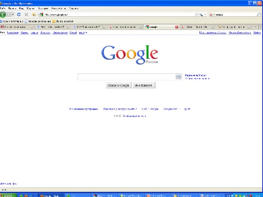Open the list-all-tabs dropdown arrow
Image resolution: width=263 pixels, height=197 pixels.
tap(261, 27)
